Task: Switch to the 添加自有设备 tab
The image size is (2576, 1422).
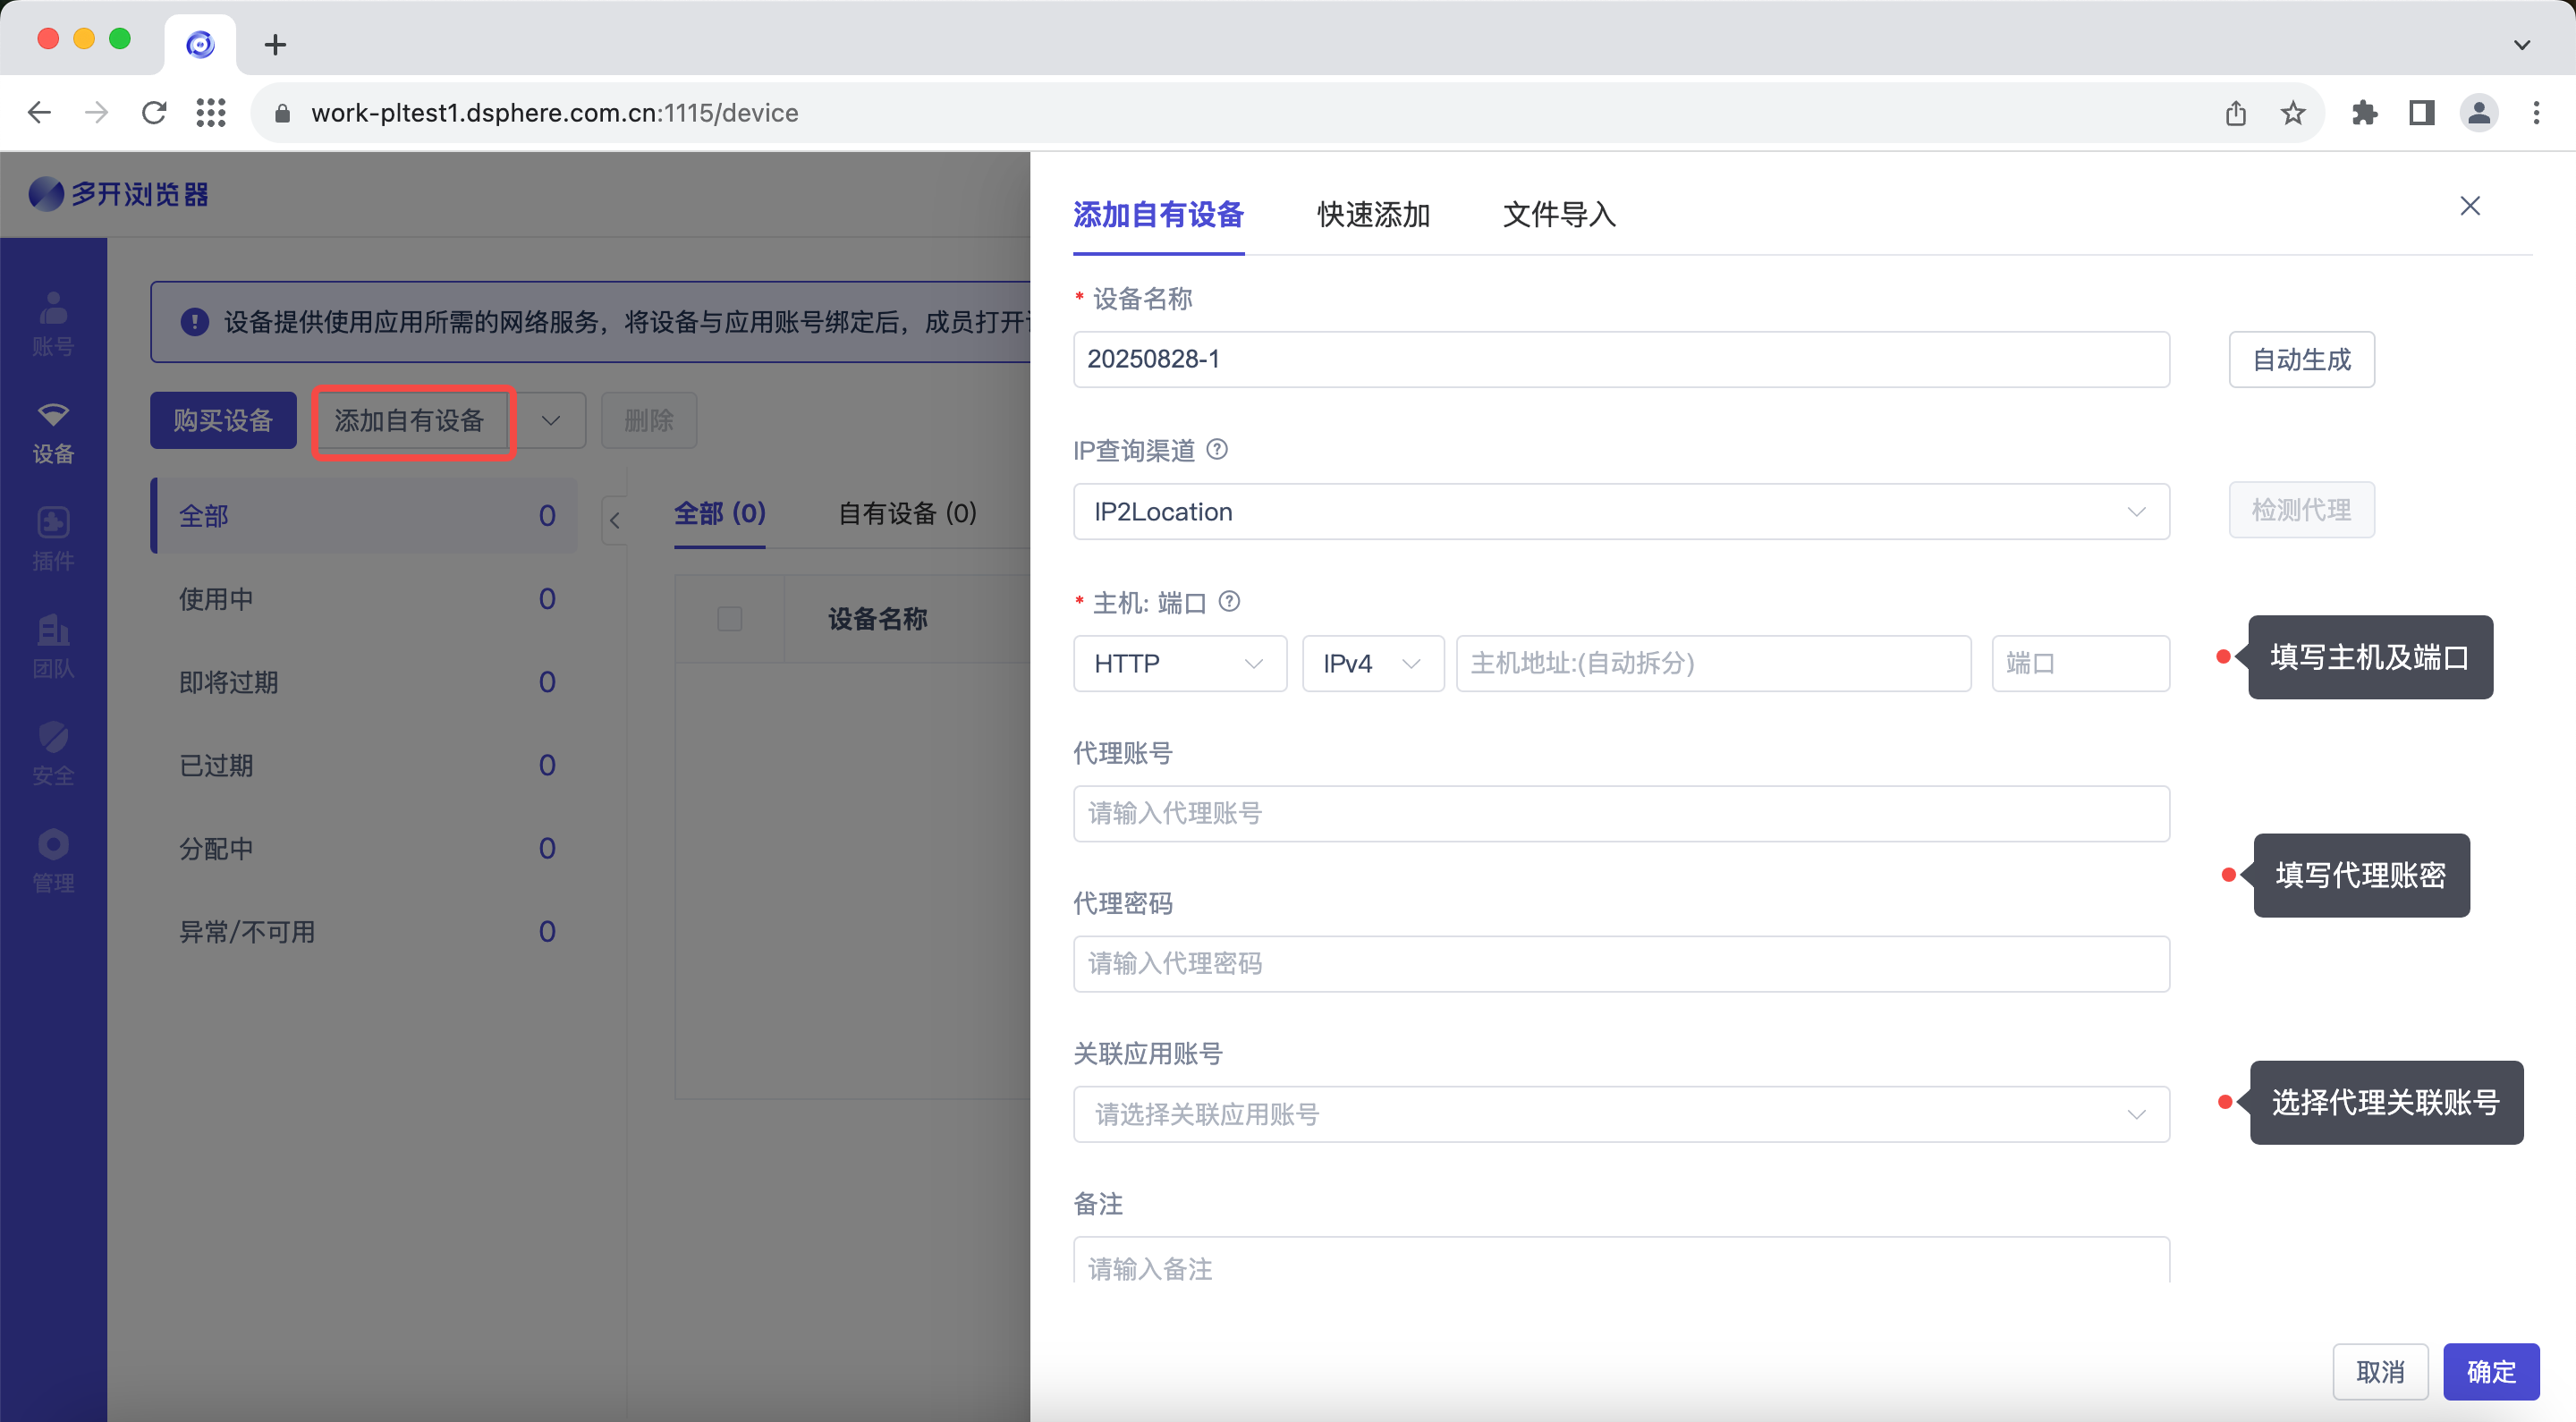Action: coord(1158,214)
